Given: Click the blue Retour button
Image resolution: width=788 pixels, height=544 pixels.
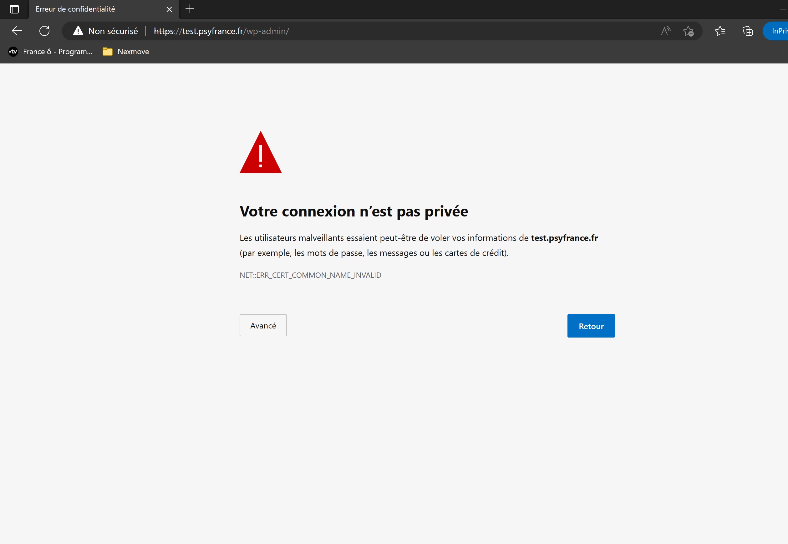Looking at the screenshot, I should tap(591, 326).
